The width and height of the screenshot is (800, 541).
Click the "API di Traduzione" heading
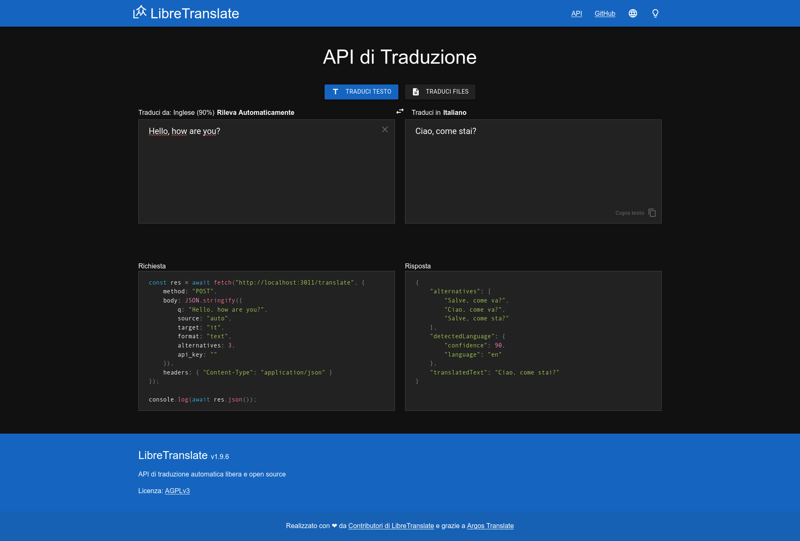(x=400, y=57)
